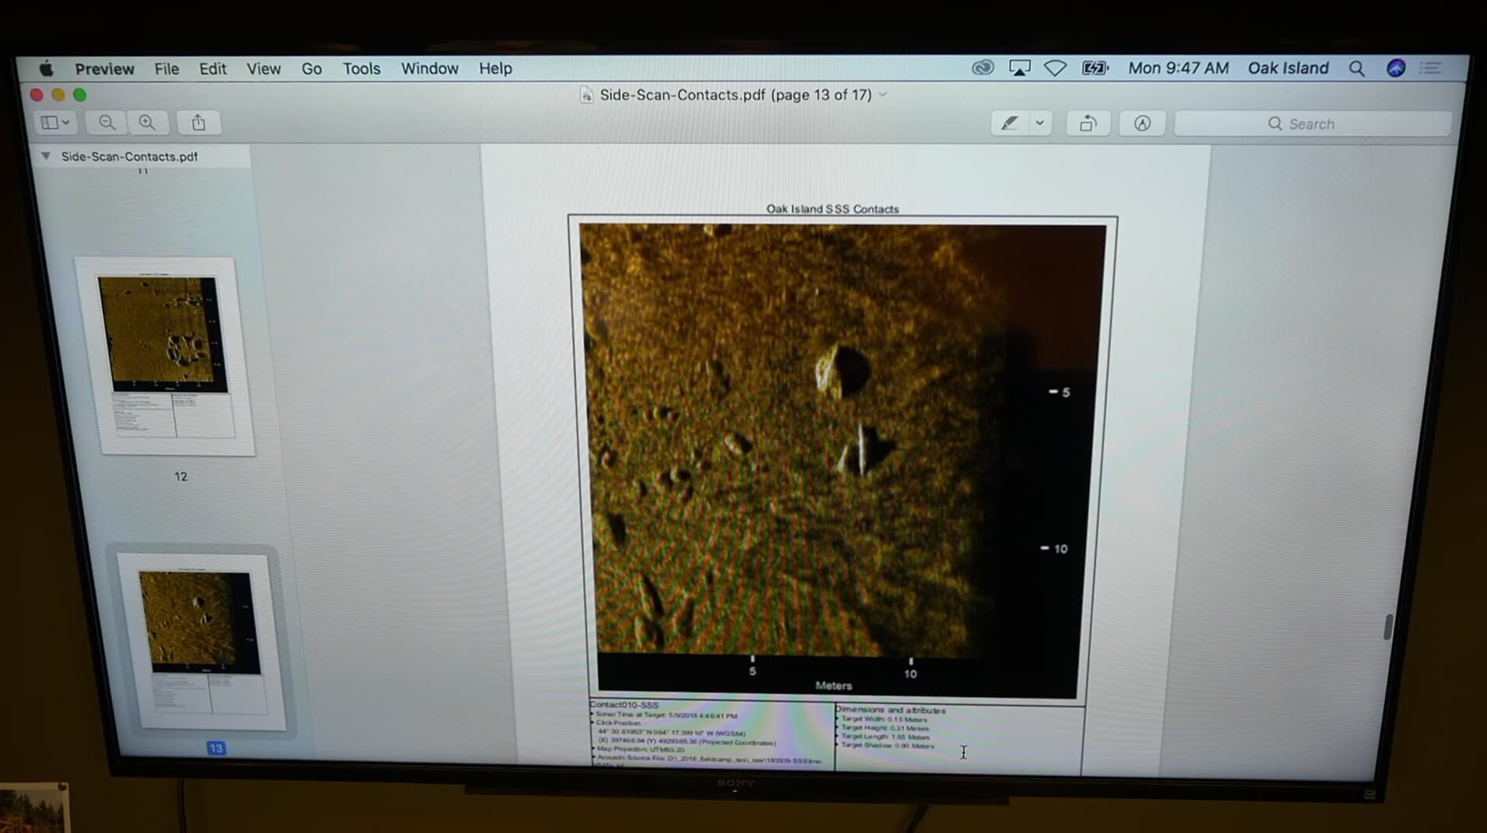Viewport: 1487px width, 833px height.
Task: Collapse the Side-Scan-Contacts.pdf sidebar triangle
Action: click(x=46, y=156)
